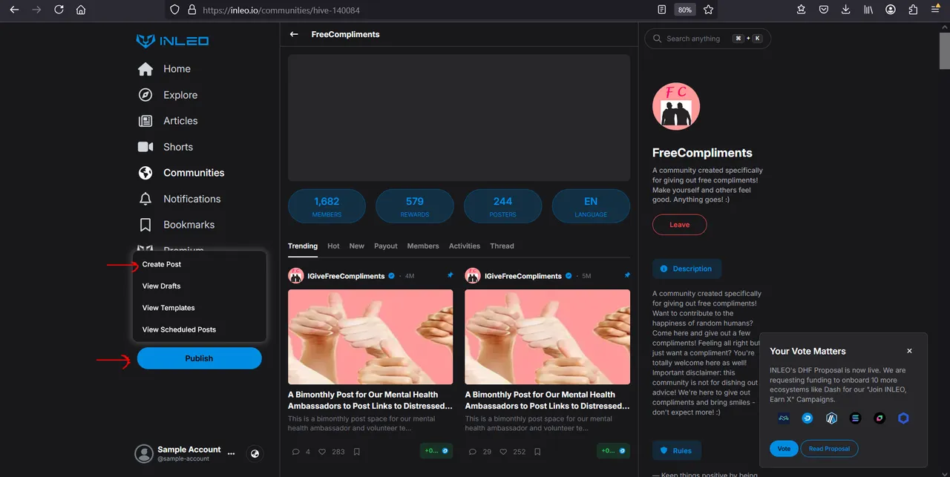The height and width of the screenshot is (477, 950).
Task: Open Home from the sidebar
Action: pyautogui.click(x=164, y=69)
